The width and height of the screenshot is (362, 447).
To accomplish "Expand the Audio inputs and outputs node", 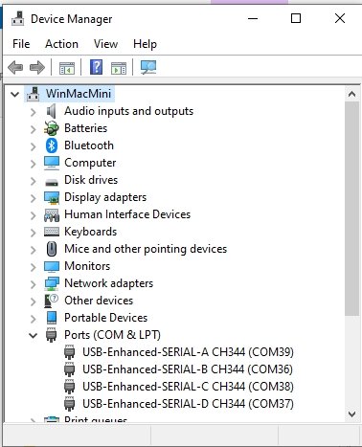I will click(33, 112).
